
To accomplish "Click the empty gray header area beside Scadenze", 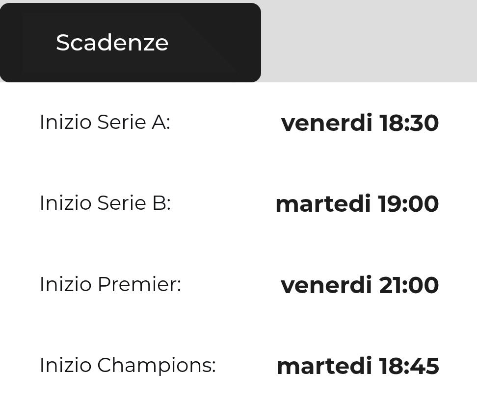I will [x=368, y=42].
